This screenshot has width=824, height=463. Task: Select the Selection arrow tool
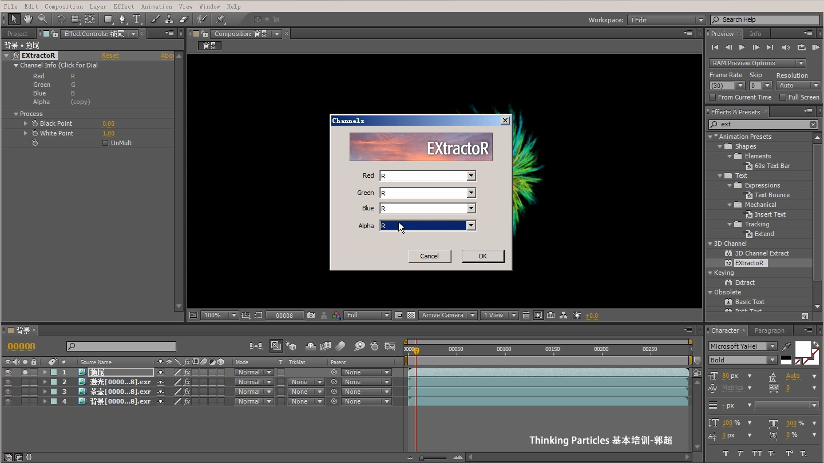coord(14,19)
